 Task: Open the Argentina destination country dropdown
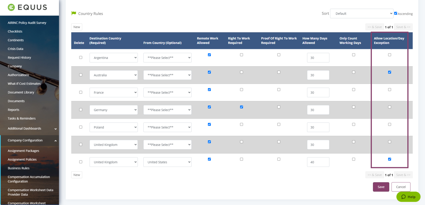coord(114,58)
